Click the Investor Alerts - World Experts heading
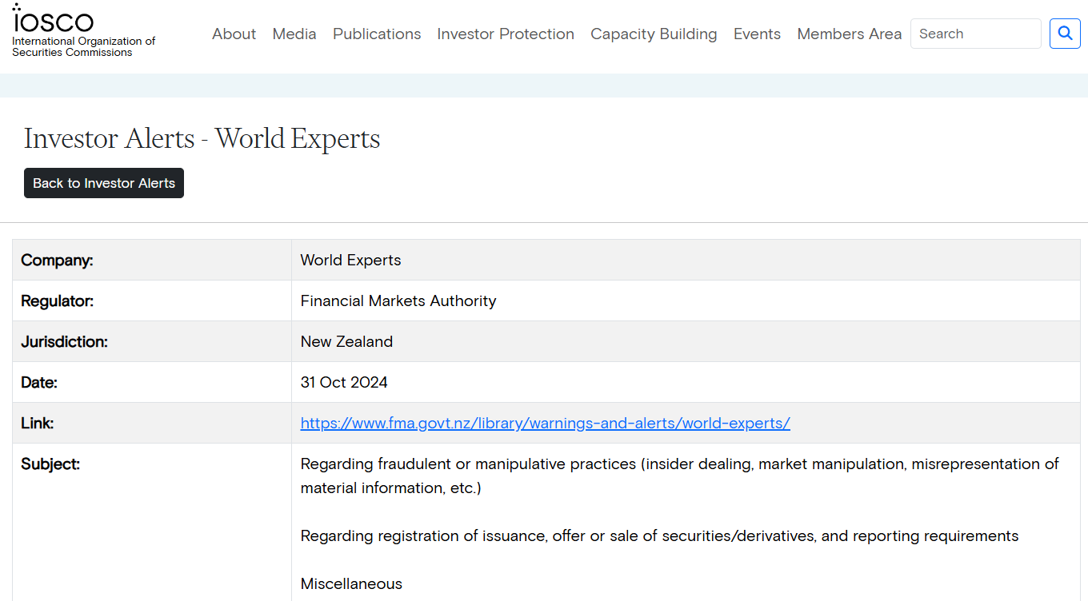The image size is (1088, 601). [x=202, y=139]
